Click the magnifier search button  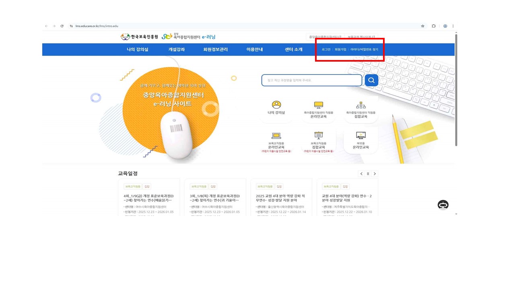pos(371,80)
